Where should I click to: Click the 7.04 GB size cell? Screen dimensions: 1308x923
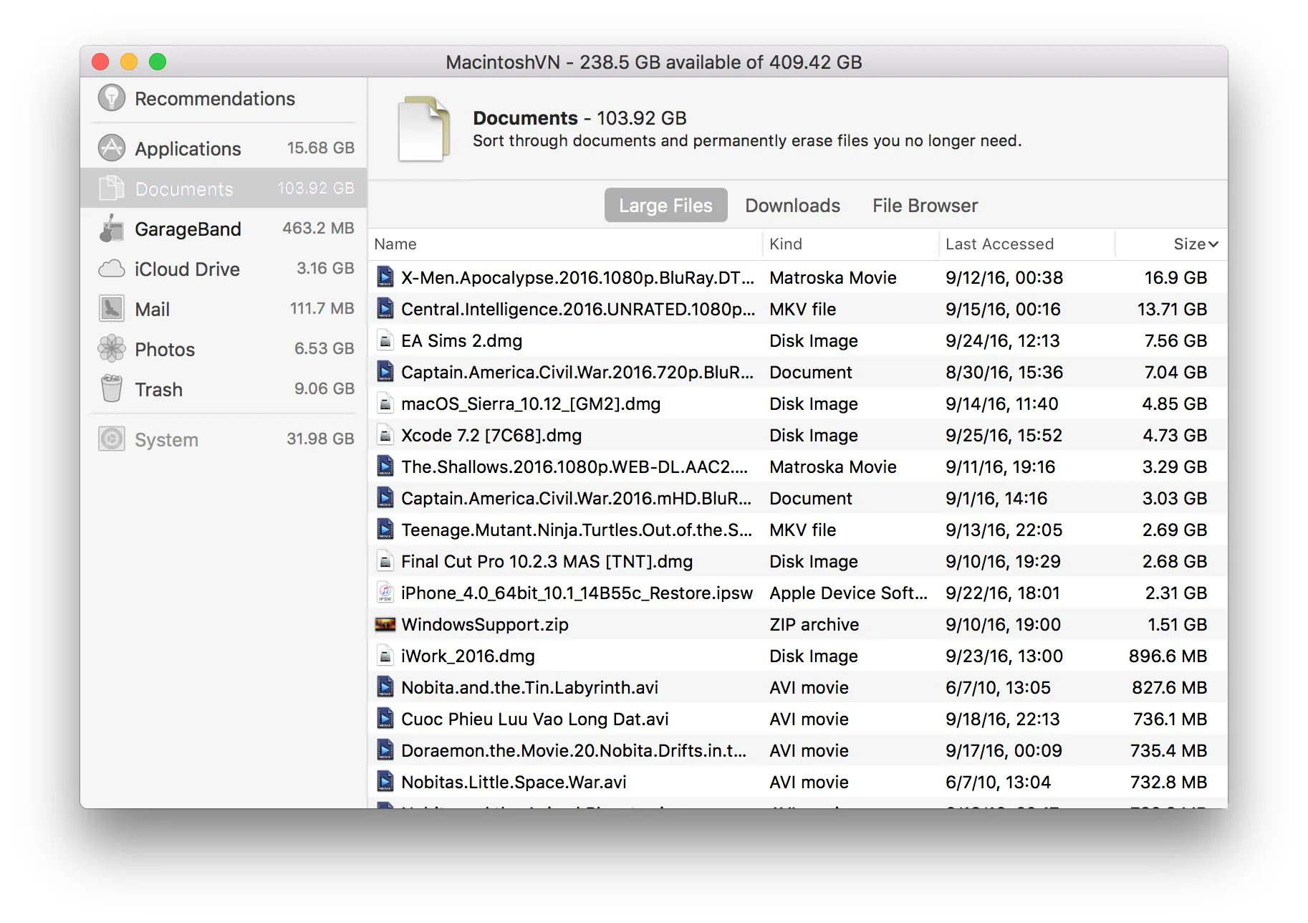pyautogui.click(x=1175, y=372)
